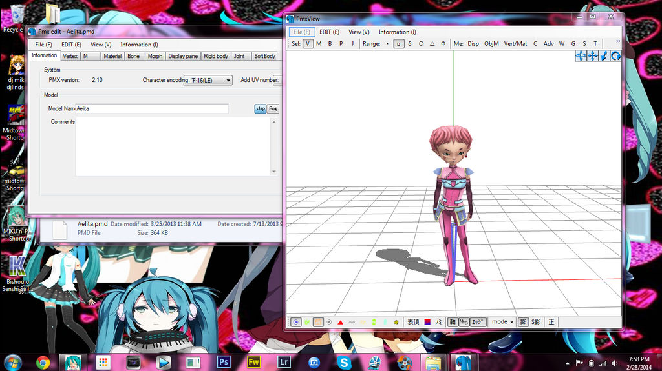Open Skype from the taskbar
Screen dimensions: 662x371
coord(344,362)
